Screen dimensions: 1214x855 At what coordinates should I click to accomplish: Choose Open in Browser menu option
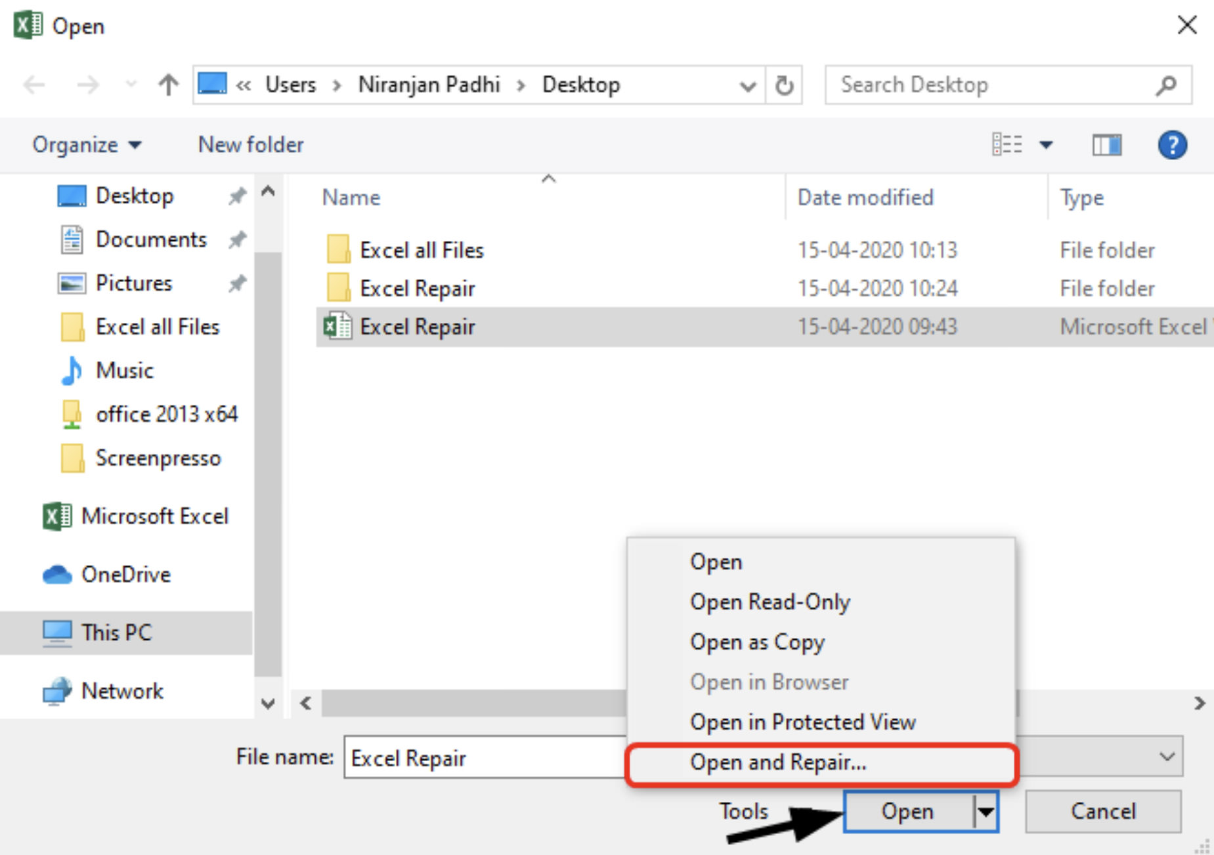coord(821,682)
